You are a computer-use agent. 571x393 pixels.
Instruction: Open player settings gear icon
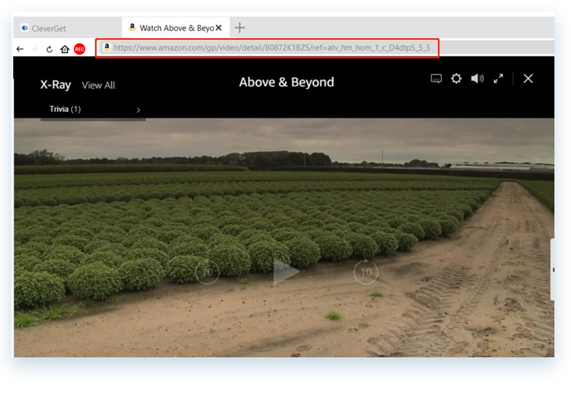(x=456, y=78)
